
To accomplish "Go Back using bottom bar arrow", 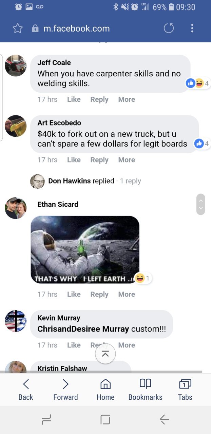I will click(26, 390).
